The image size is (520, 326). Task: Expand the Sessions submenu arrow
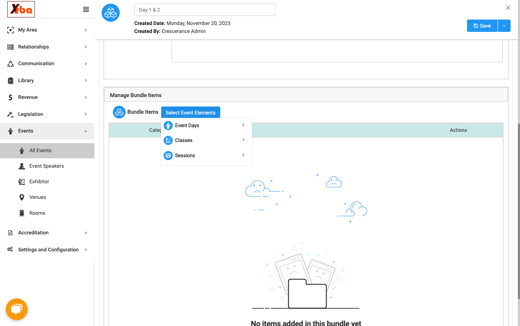pos(243,155)
